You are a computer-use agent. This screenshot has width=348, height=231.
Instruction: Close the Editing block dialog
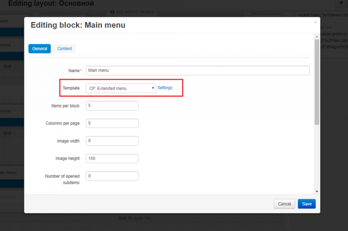coord(315,22)
